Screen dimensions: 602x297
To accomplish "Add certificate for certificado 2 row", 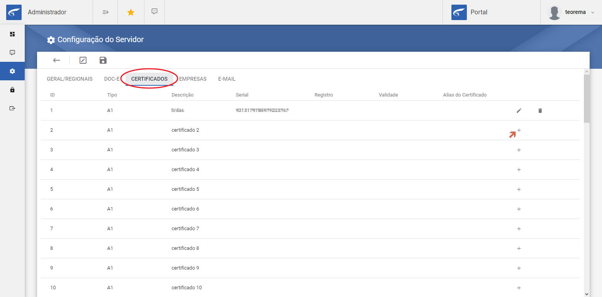I will [x=519, y=131].
